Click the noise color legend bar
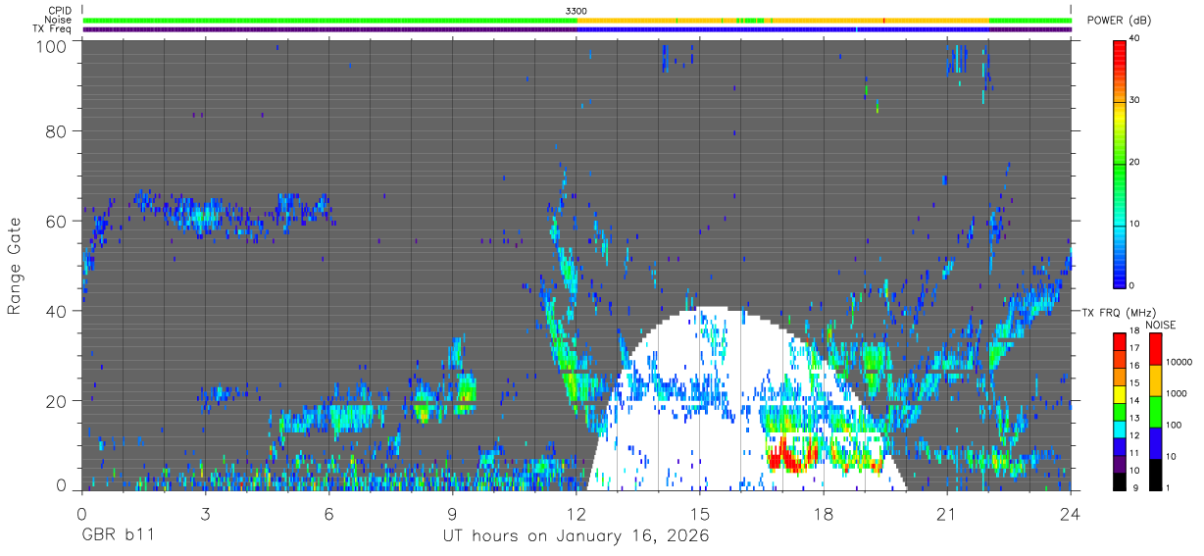Screen dimensions: 1204x556 1154,412
